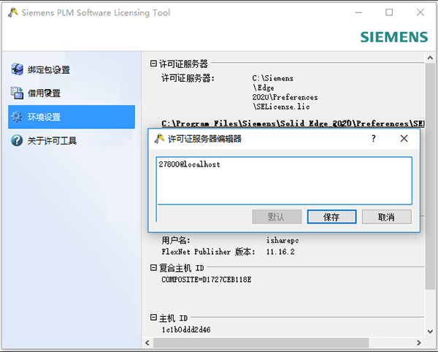The image size is (438, 352).
Task: Click in the 27800@localhost text field
Action: coord(284,181)
